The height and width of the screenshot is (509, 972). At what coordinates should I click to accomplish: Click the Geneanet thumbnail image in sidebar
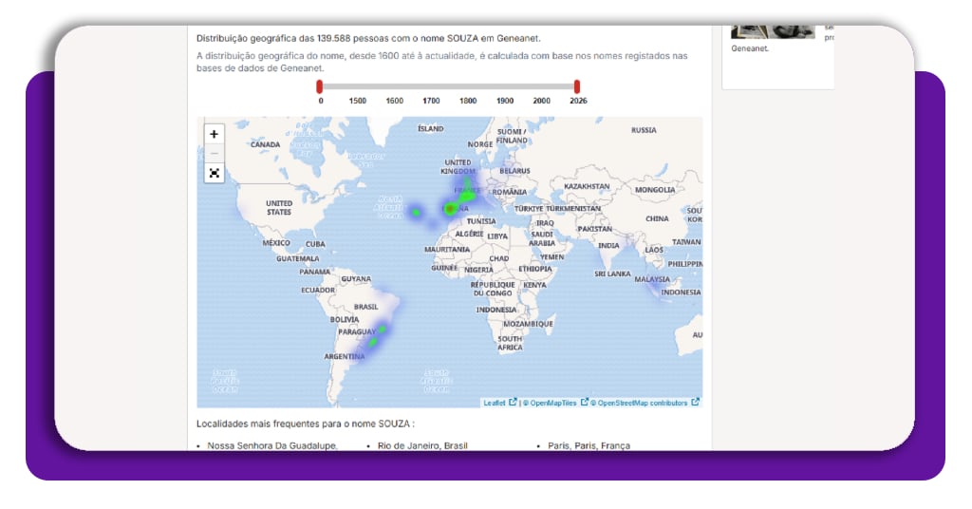coord(773,32)
